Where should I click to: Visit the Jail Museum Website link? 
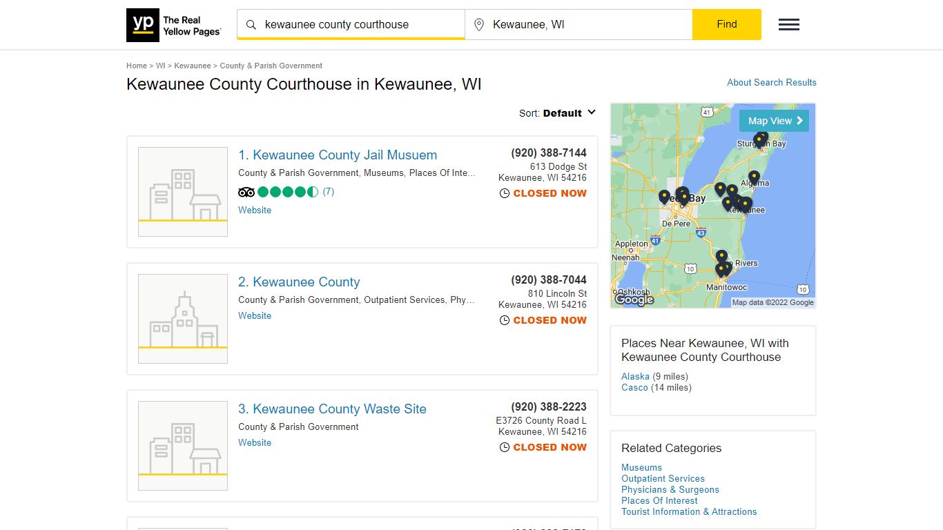click(x=255, y=210)
